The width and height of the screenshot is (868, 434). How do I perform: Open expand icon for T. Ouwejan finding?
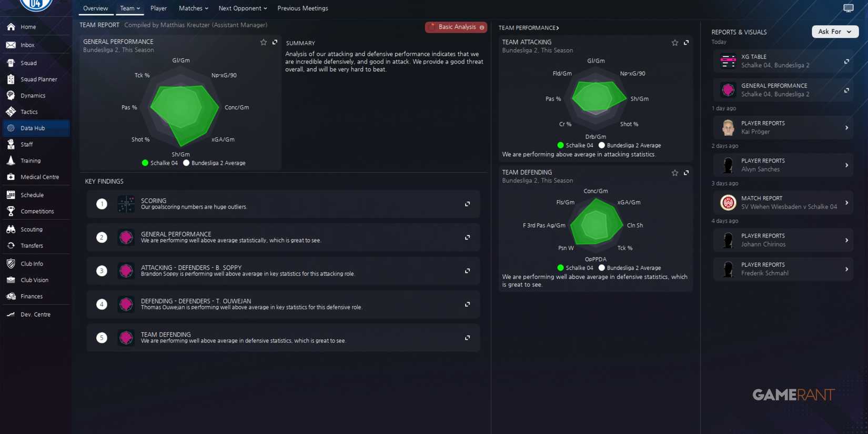[467, 304]
